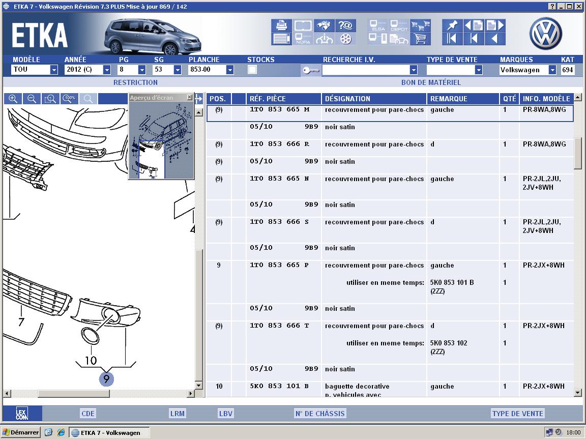Open the binoculars search tool
Viewport: 586px width, 439px height.
[324, 25]
